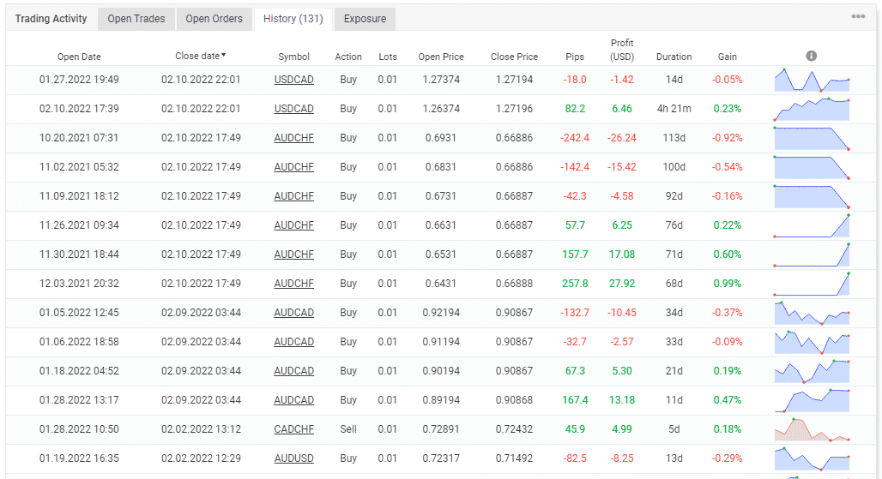The width and height of the screenshot is (882, 479).
Task: Sort table by Pips column
Action: coord(575,57)
